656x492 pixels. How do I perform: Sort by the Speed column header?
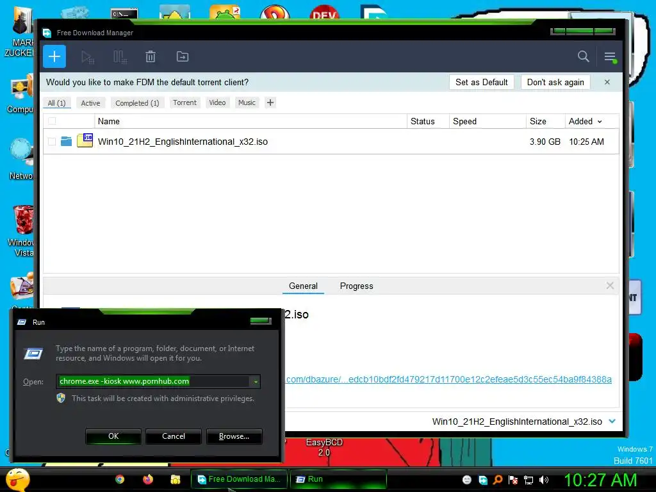click(x=488, y=121)
